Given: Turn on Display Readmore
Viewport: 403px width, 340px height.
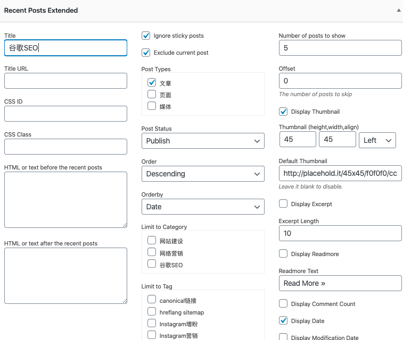Looking at the screenshot, I should [x=283, y=253].
